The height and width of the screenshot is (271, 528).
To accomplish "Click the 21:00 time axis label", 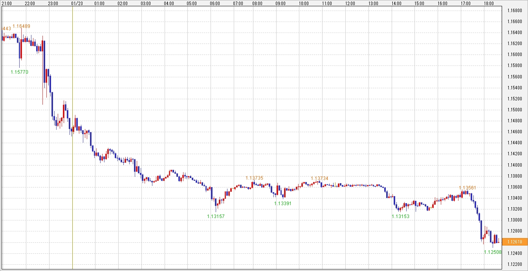I will point(7,4).
